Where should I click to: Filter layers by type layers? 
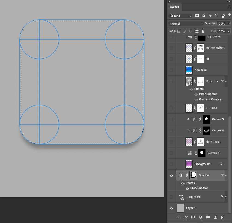[x=210, y=16]
